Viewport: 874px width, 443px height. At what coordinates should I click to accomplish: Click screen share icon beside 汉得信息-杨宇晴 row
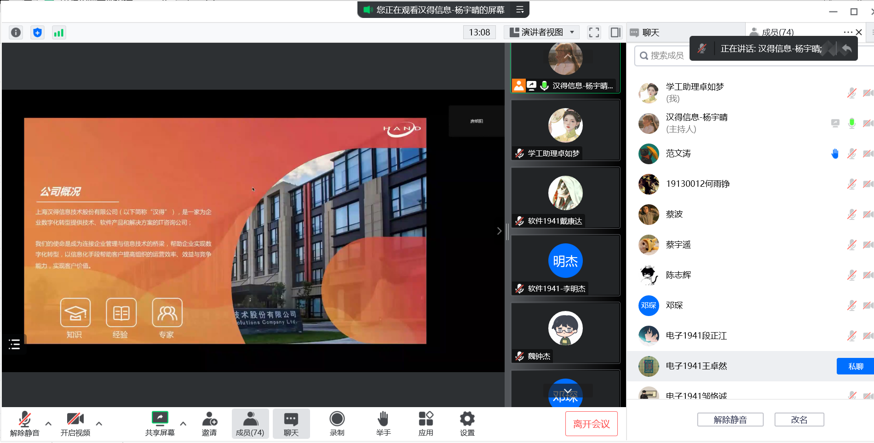[835, 123]
